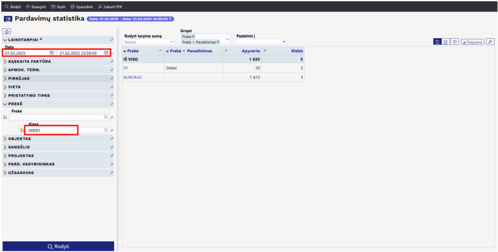Click wrench icon on PROJEKTAS header
Image resolution: width=498 pixels, height=252 pixels.
click(x=112, y=156)
